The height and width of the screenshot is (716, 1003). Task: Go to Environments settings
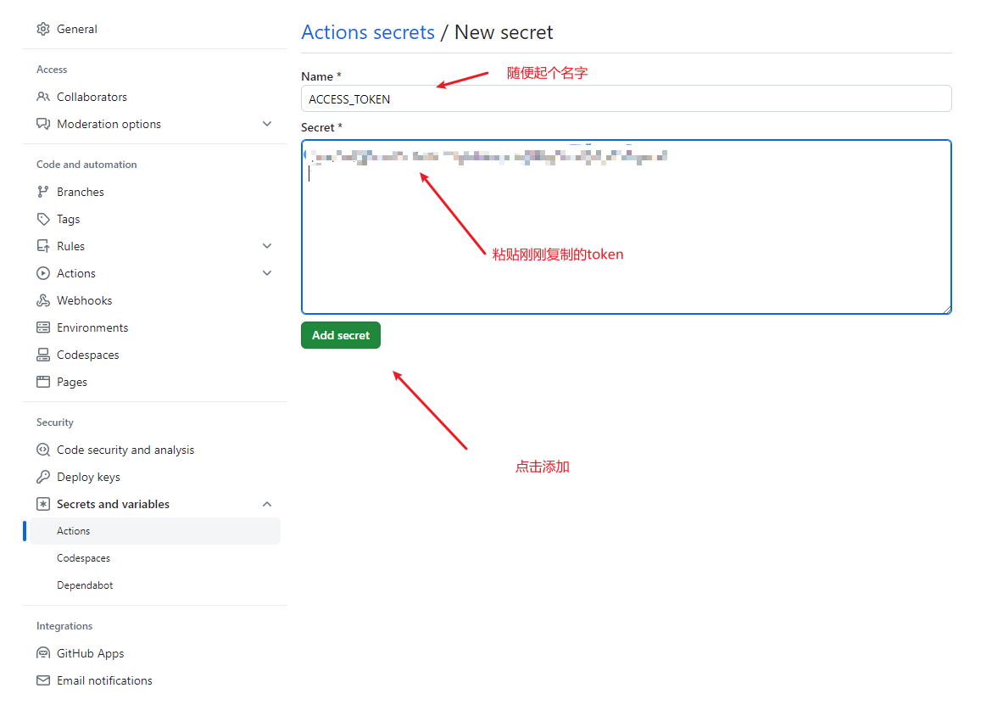[92, 327]
